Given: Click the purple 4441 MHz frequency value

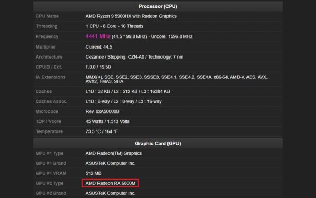Looking at the screenshot, I should [98, 36].
